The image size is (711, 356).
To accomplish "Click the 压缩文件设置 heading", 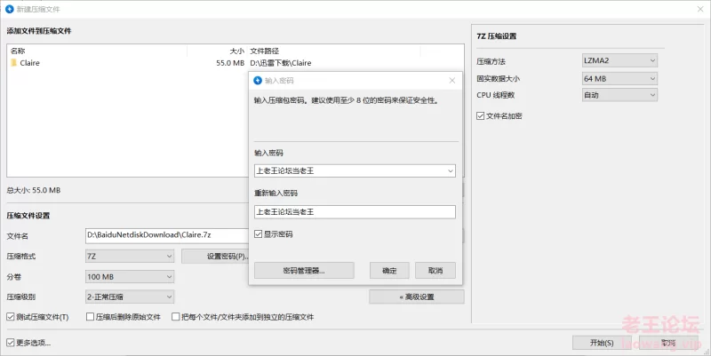I will click(x=28, y=216).
